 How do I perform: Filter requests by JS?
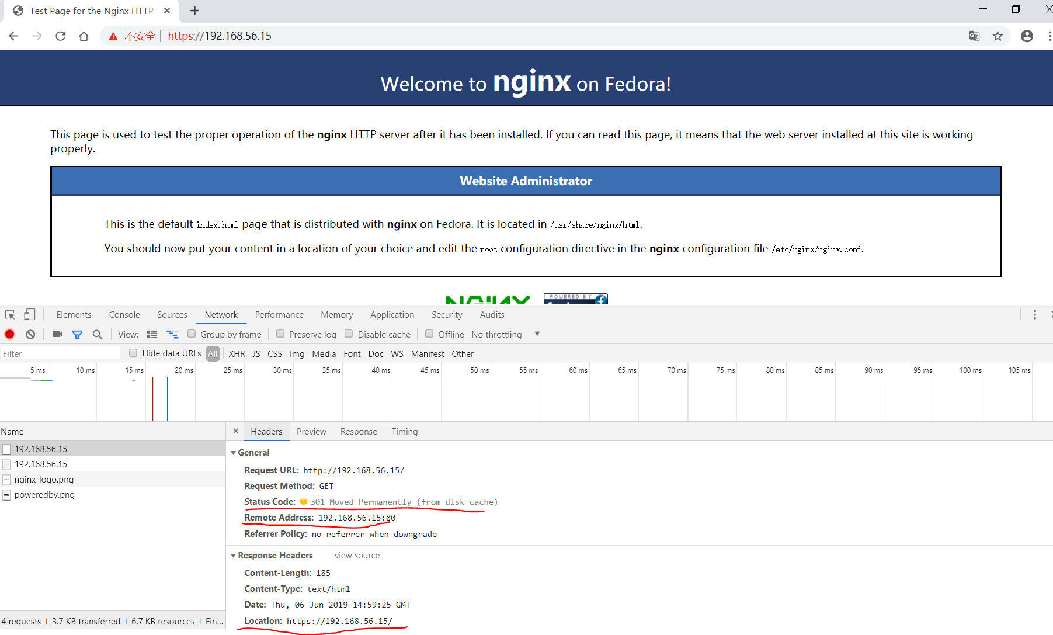point(256,353)
